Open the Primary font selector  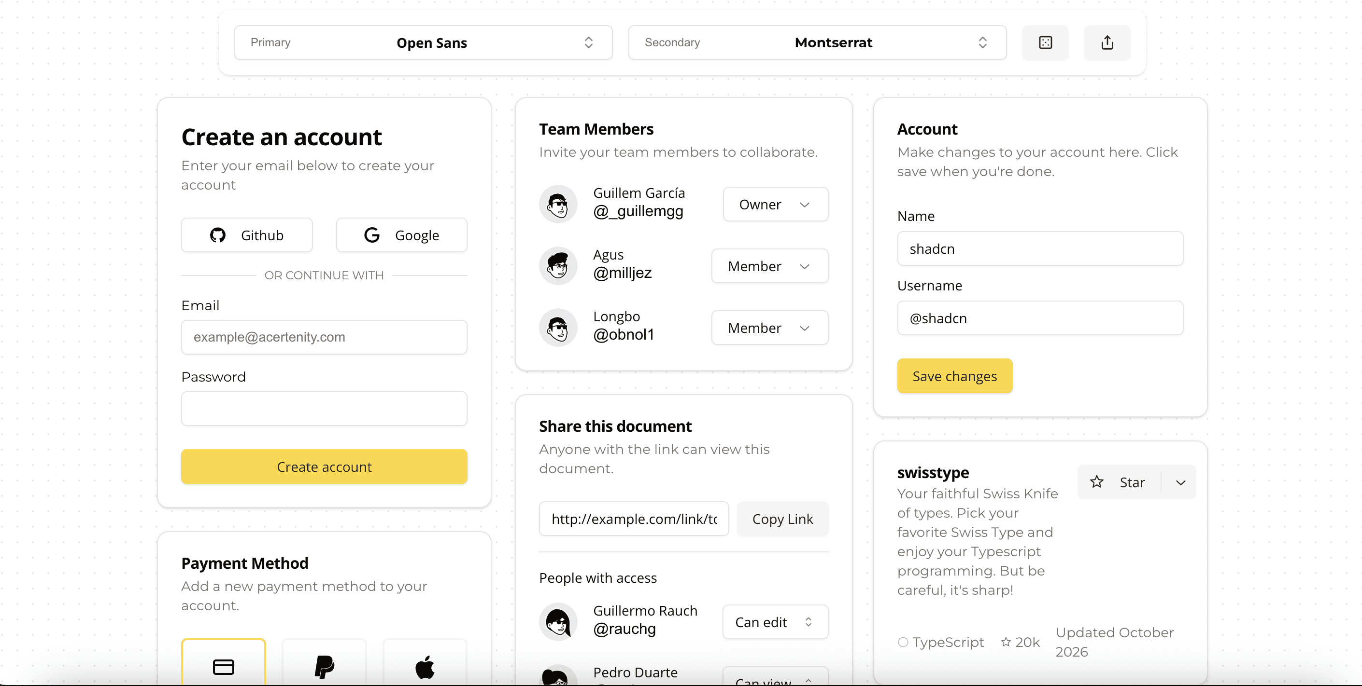pyautogui.click(x=423, y=42)
